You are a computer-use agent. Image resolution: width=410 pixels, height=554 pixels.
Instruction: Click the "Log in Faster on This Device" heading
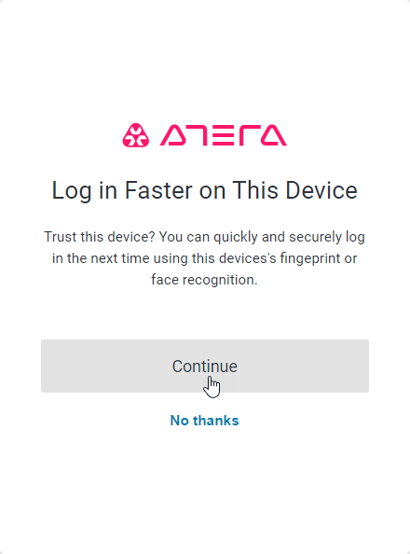click(x=205, y=190)
